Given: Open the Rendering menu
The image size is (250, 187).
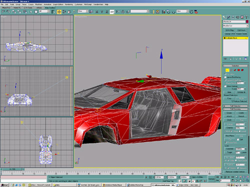Looking at the screenshot, I should point(69,4).
